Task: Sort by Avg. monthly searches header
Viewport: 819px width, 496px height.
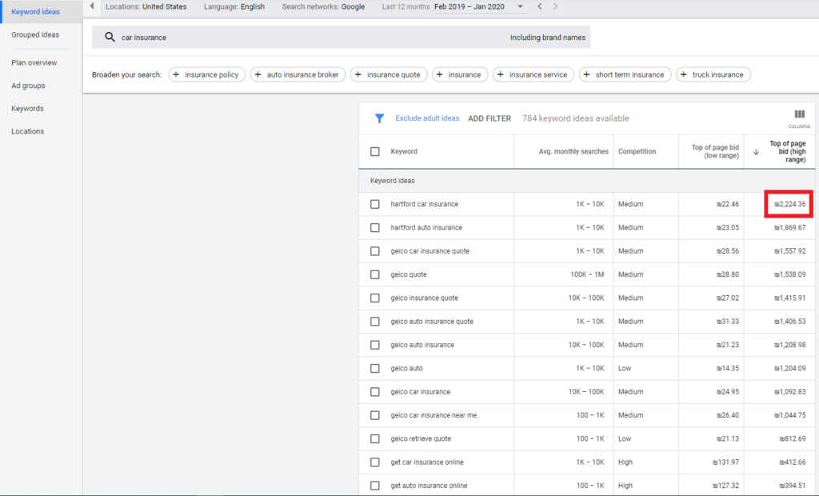Action: 573,151
